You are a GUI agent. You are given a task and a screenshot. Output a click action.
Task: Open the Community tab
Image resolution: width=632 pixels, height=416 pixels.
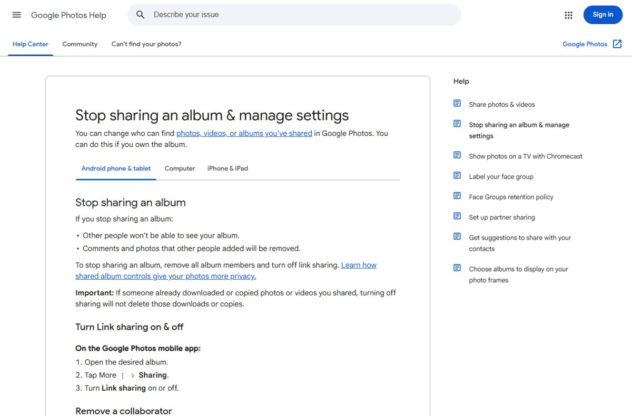80,44
